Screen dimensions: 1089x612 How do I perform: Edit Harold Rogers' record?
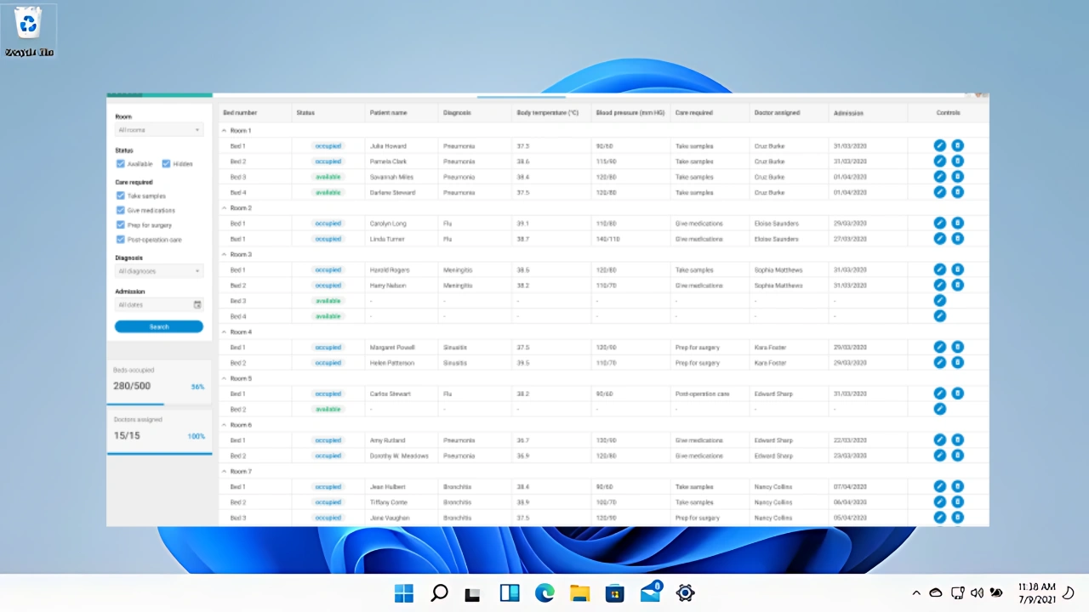940,269
